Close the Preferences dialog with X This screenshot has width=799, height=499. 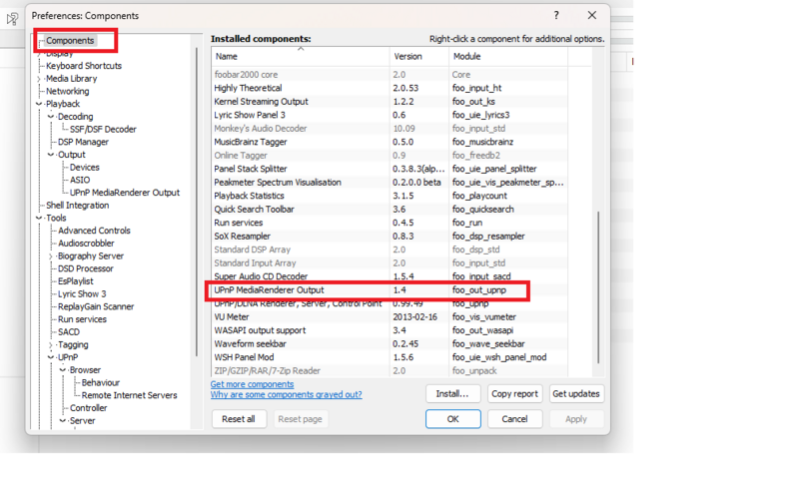click(x=591, y=16)
